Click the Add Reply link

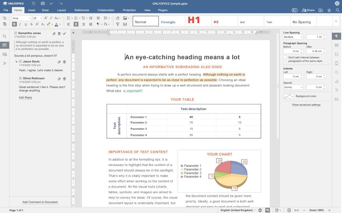tap(25, 97)
